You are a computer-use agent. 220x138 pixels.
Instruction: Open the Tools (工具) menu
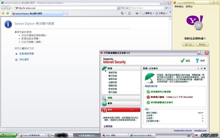(x=161, y=13)
